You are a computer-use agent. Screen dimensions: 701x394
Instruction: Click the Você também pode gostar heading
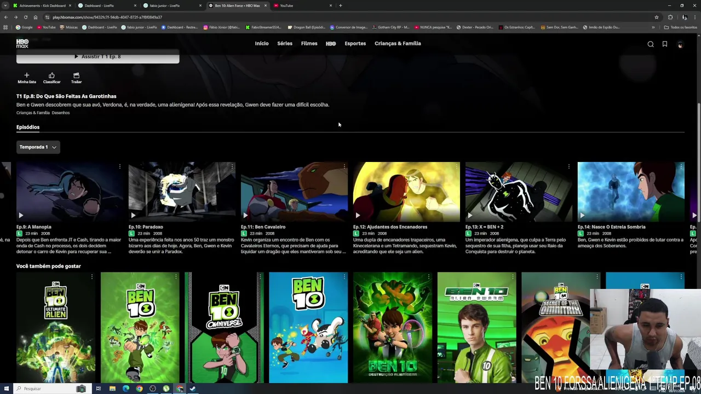pos(49,266)
